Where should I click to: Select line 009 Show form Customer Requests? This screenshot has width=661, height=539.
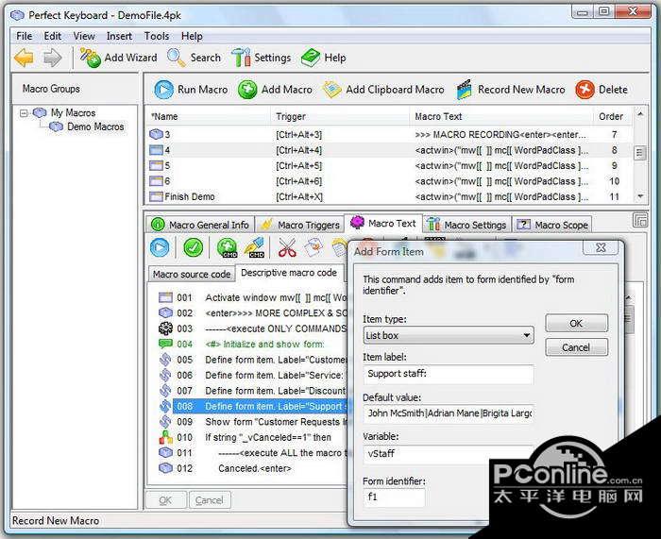[x=252, y=422]
